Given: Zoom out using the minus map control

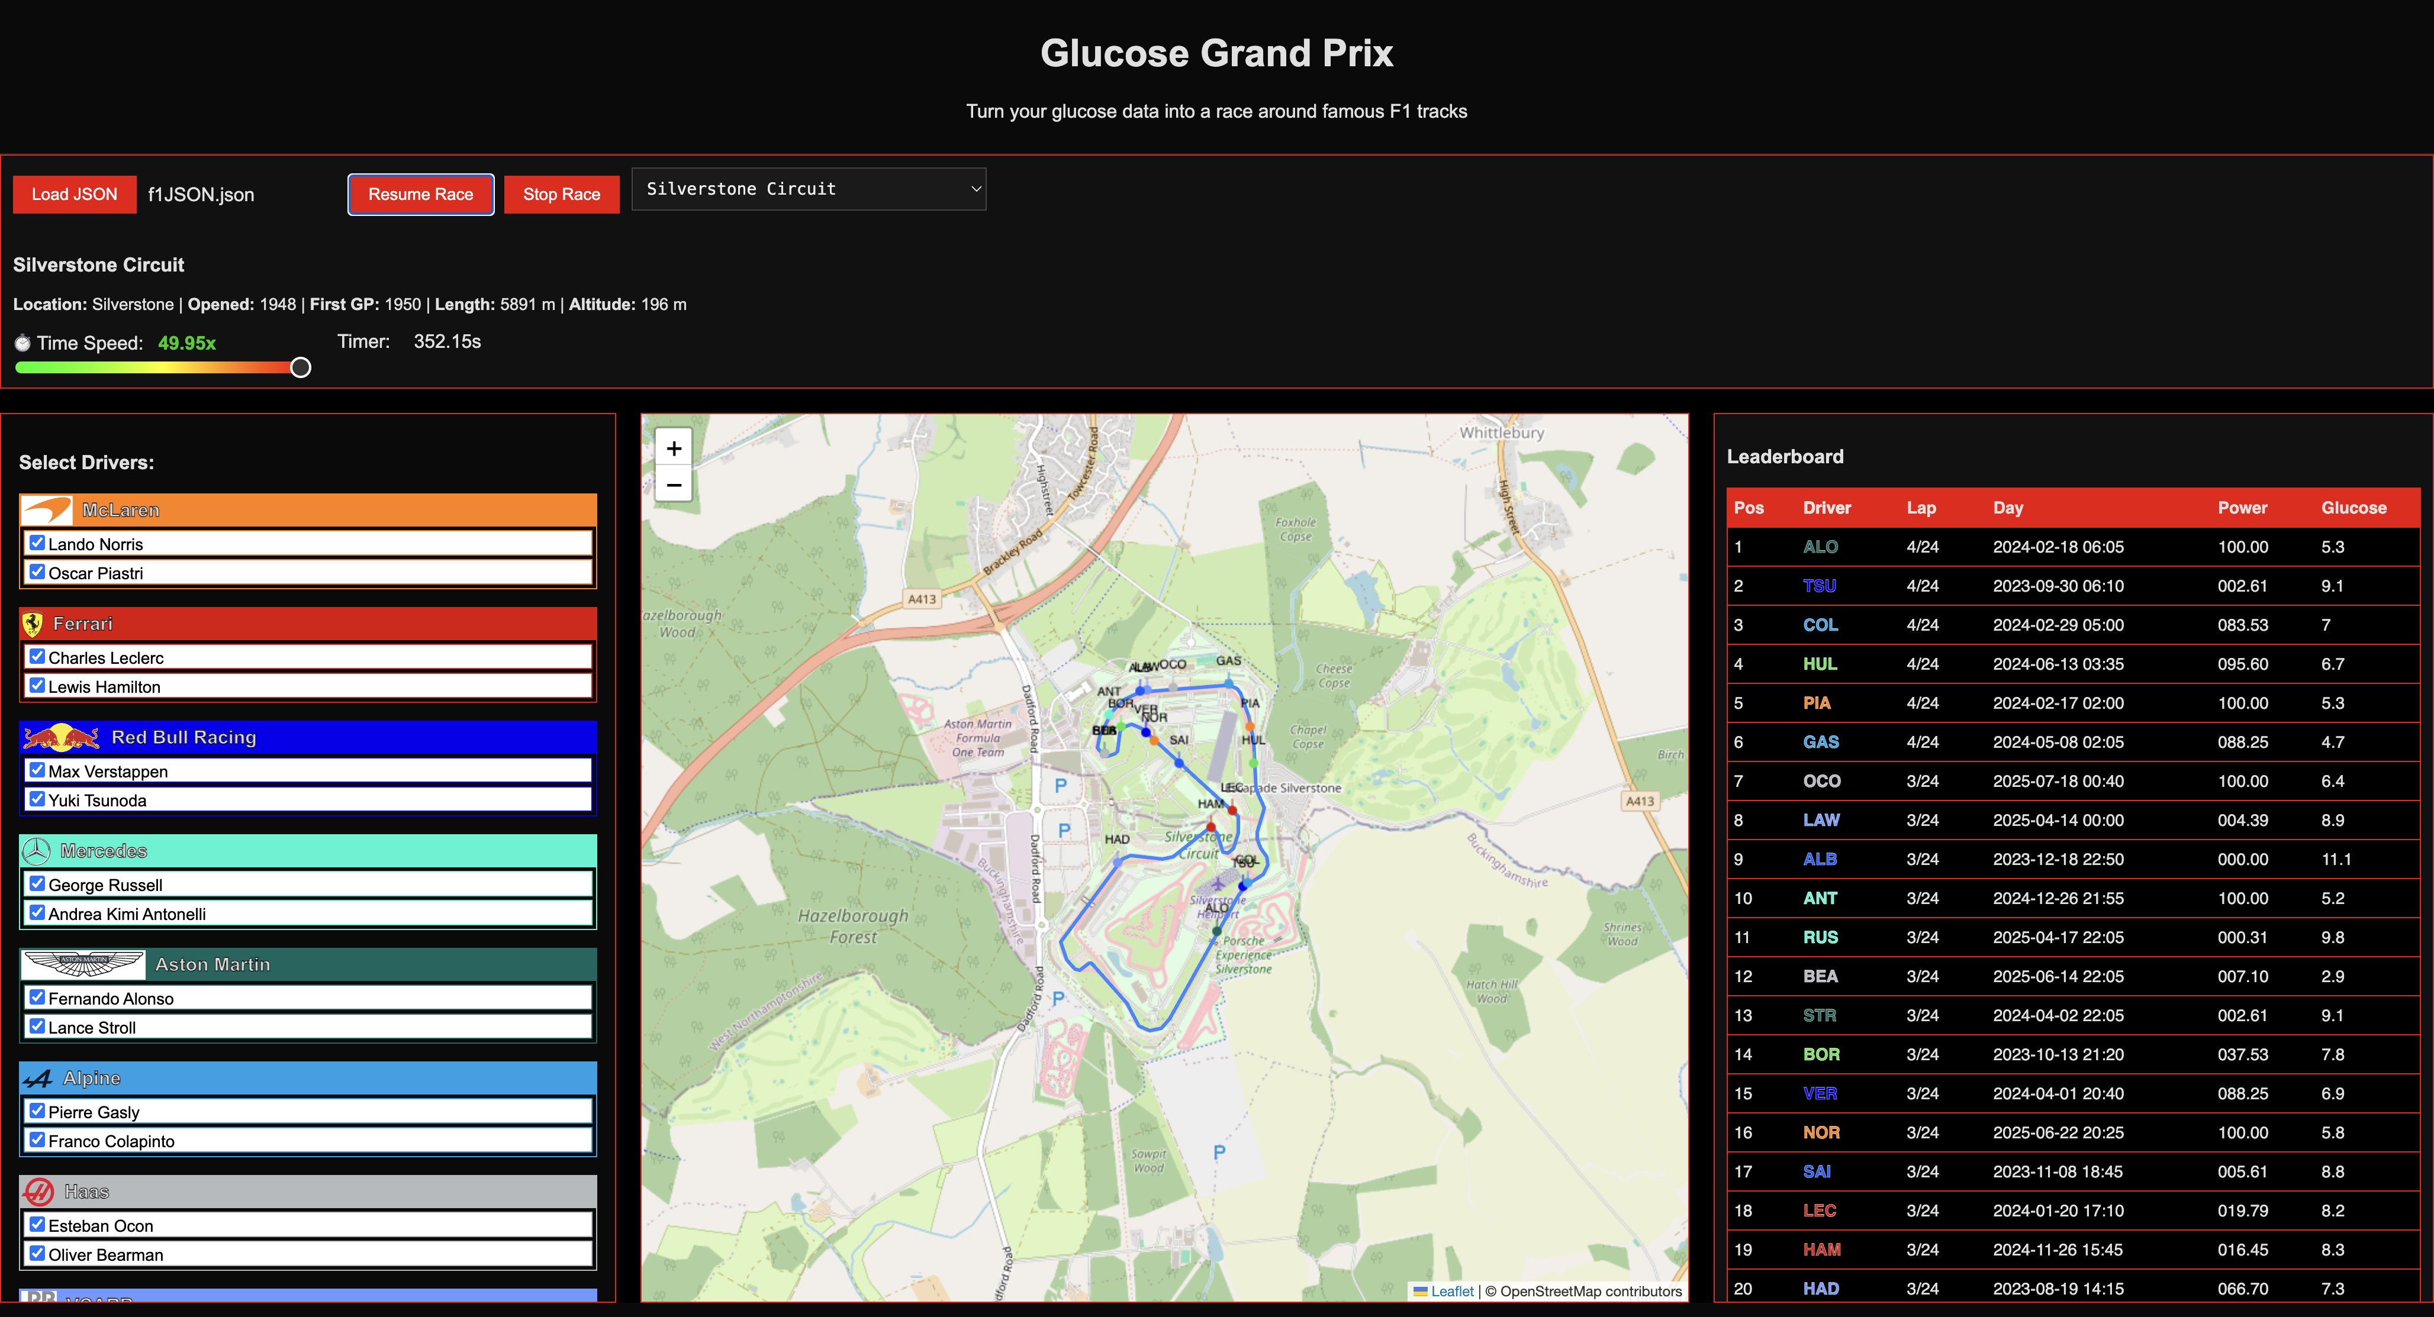Looking at the screenshot, I should (674, 485).
